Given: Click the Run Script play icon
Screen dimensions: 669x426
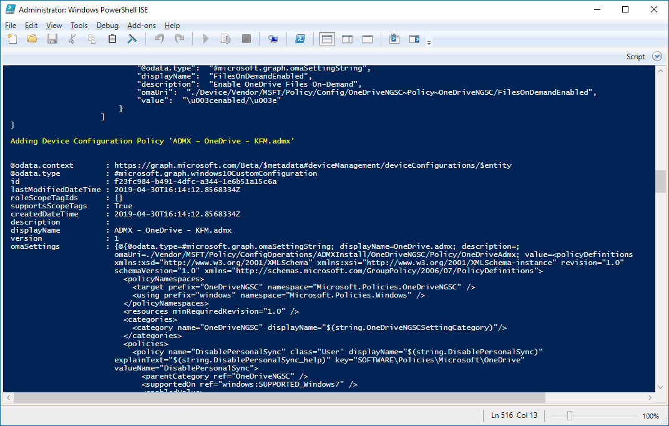Looking at the screenshot, I should click(x=205, y=39).
